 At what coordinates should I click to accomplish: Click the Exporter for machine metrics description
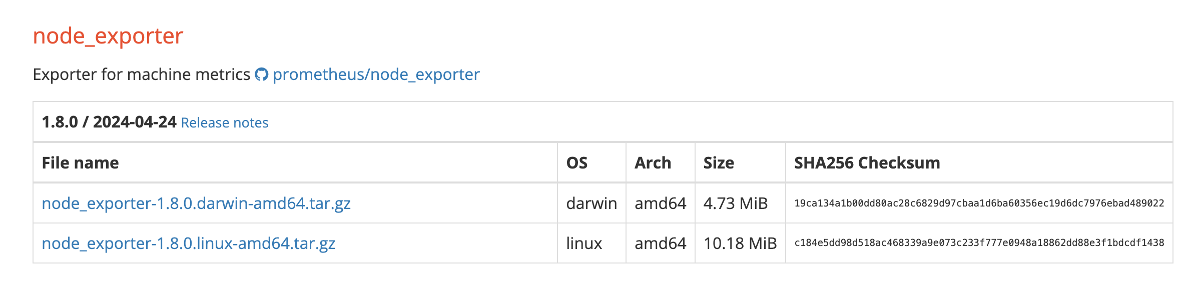tap(142, 74)
